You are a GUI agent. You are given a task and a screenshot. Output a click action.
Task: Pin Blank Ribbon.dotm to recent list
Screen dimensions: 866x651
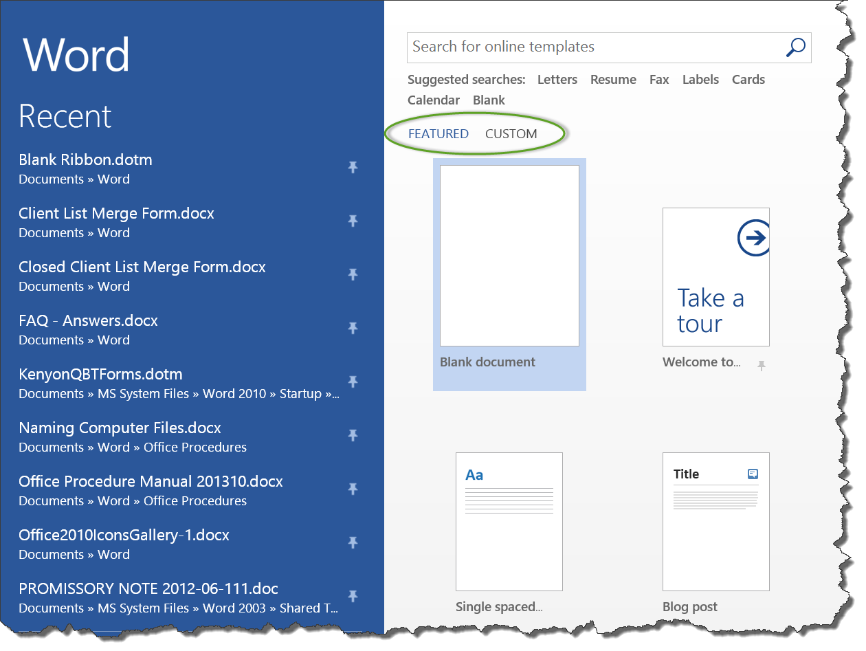click(x=353, y=167)
